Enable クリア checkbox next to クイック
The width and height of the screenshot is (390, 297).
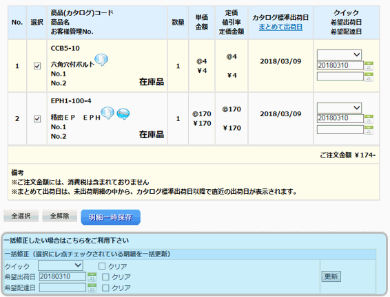102,266
